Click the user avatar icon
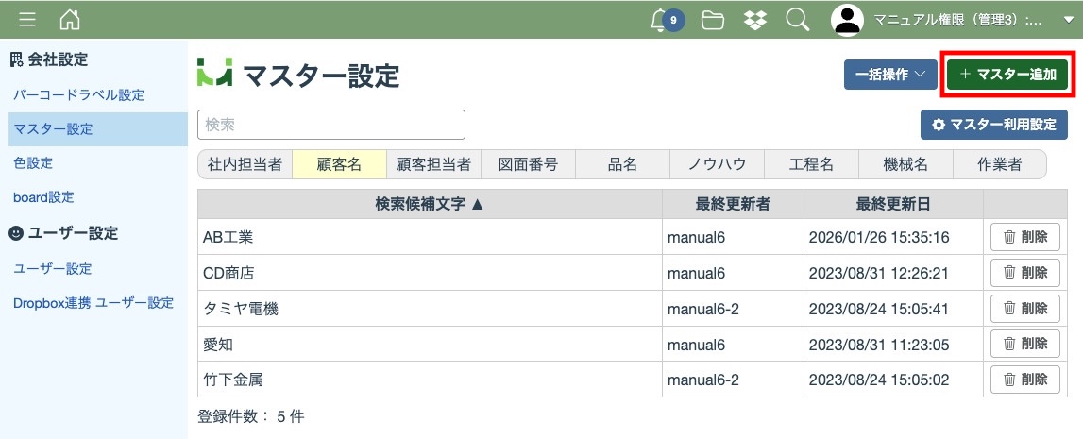Viewport: 1083px width, 439px height. click(x=848, y=20)
